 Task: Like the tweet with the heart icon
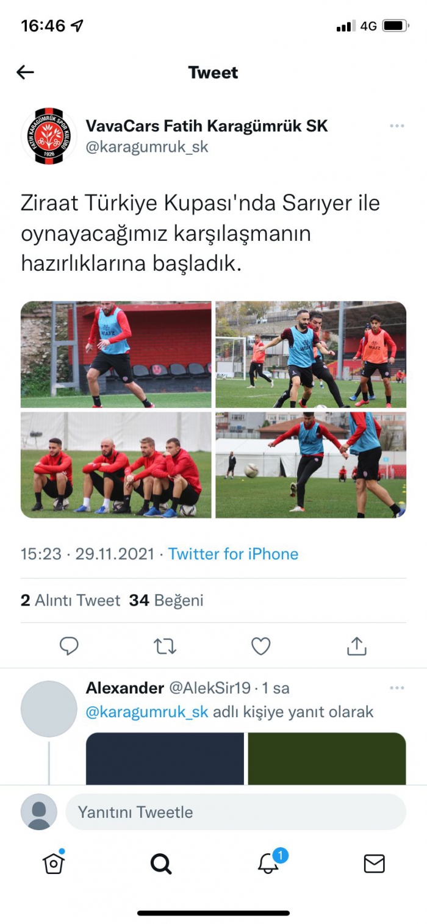tap(261, 646)
